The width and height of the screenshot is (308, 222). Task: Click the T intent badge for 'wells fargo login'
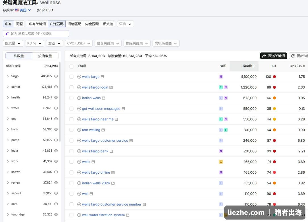[x=221, y=87]
